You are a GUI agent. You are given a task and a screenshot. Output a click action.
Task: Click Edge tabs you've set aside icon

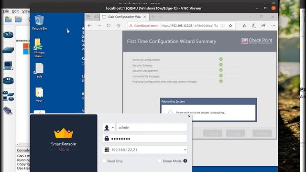tap(88, 17)
